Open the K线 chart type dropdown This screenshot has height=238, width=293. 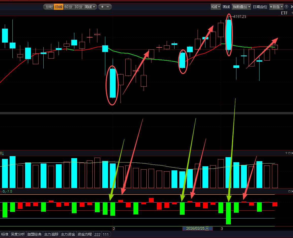click(x=216, y=7)
